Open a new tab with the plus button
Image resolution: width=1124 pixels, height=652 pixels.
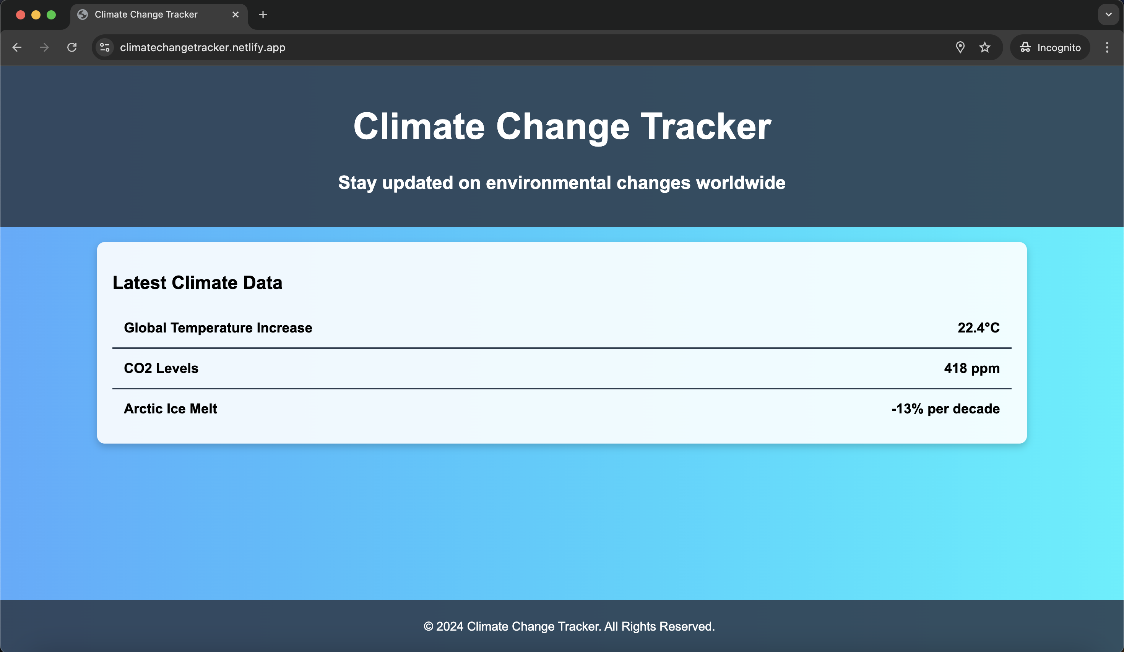pyautogui.click(x=263, y=14)
